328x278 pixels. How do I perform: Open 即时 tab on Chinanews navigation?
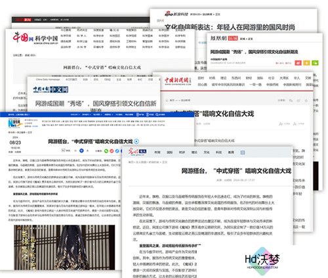click(x=201, y=78)
